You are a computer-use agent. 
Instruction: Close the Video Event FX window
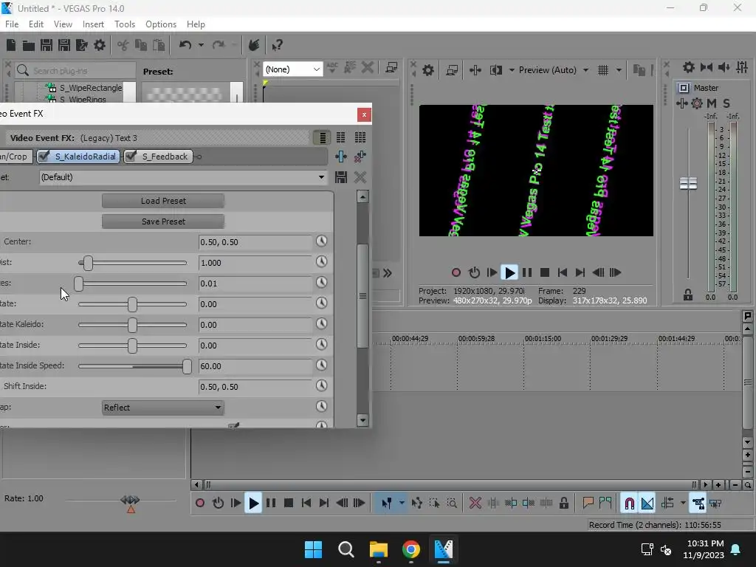364,114
